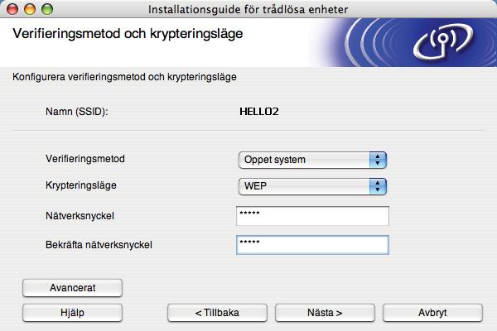Focus the Bekräfta nätverksnyckel field
Viewport: 497px width, 331px height.
312,245
